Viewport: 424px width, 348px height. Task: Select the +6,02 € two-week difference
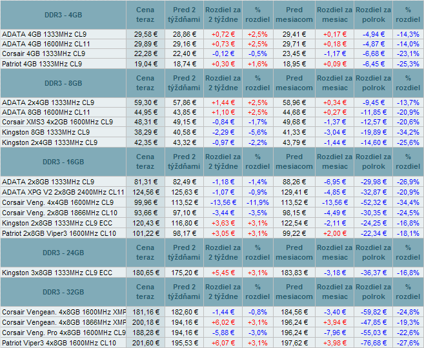223,322
